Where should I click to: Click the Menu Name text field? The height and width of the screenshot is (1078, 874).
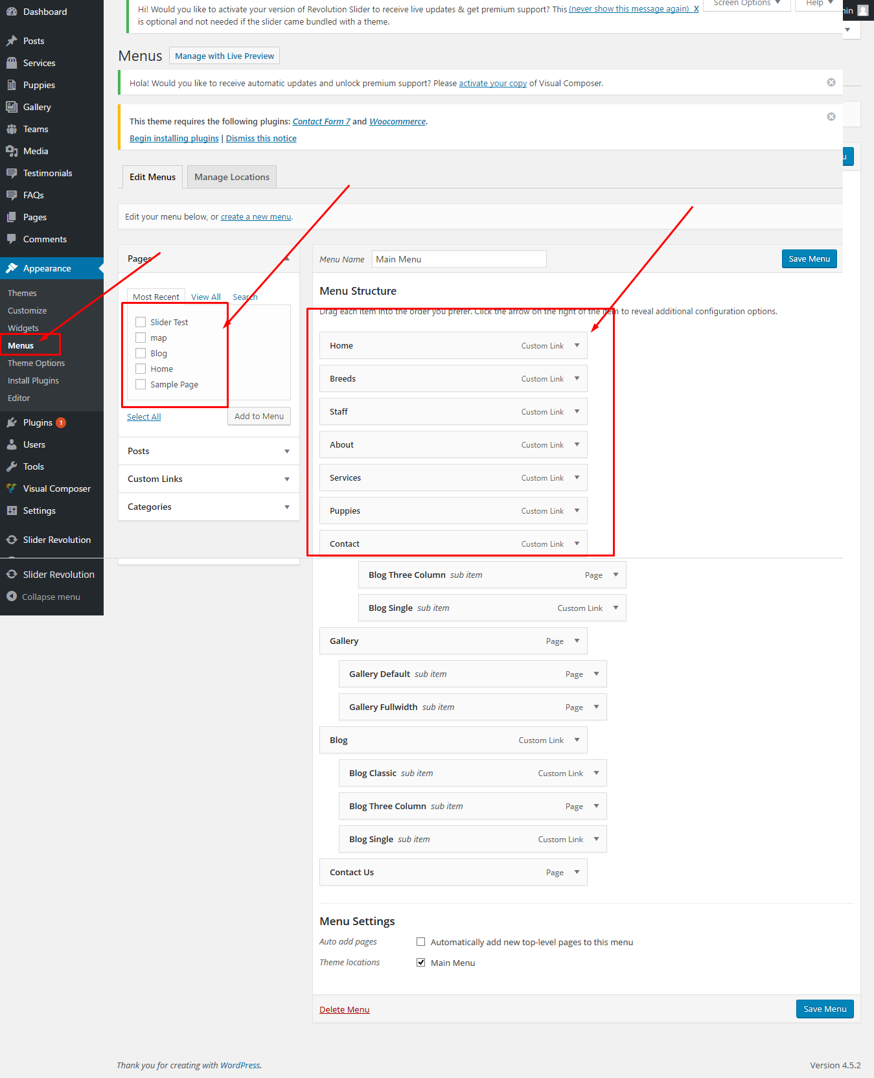(459, 259)
